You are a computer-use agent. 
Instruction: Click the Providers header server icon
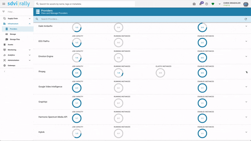38,12
